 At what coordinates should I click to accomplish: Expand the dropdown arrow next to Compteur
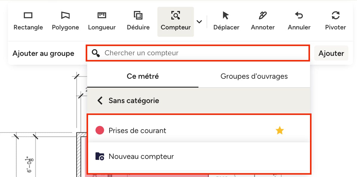tap(199, 22)
